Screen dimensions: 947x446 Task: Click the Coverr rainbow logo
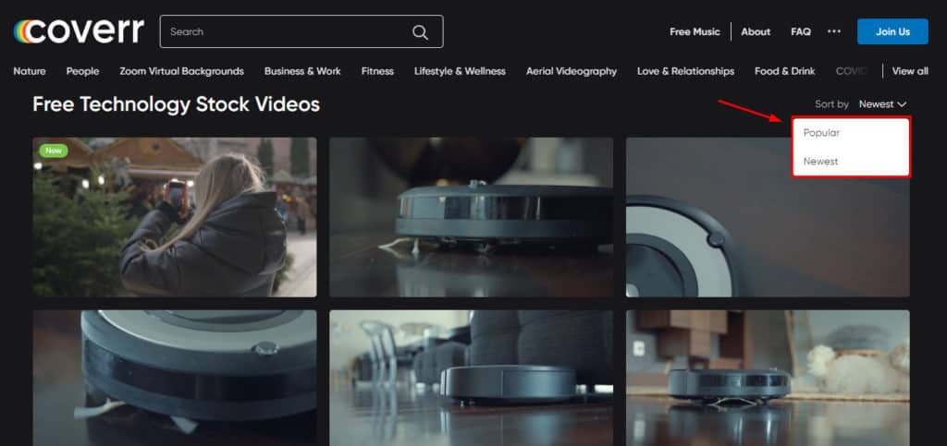click(79, 31)
